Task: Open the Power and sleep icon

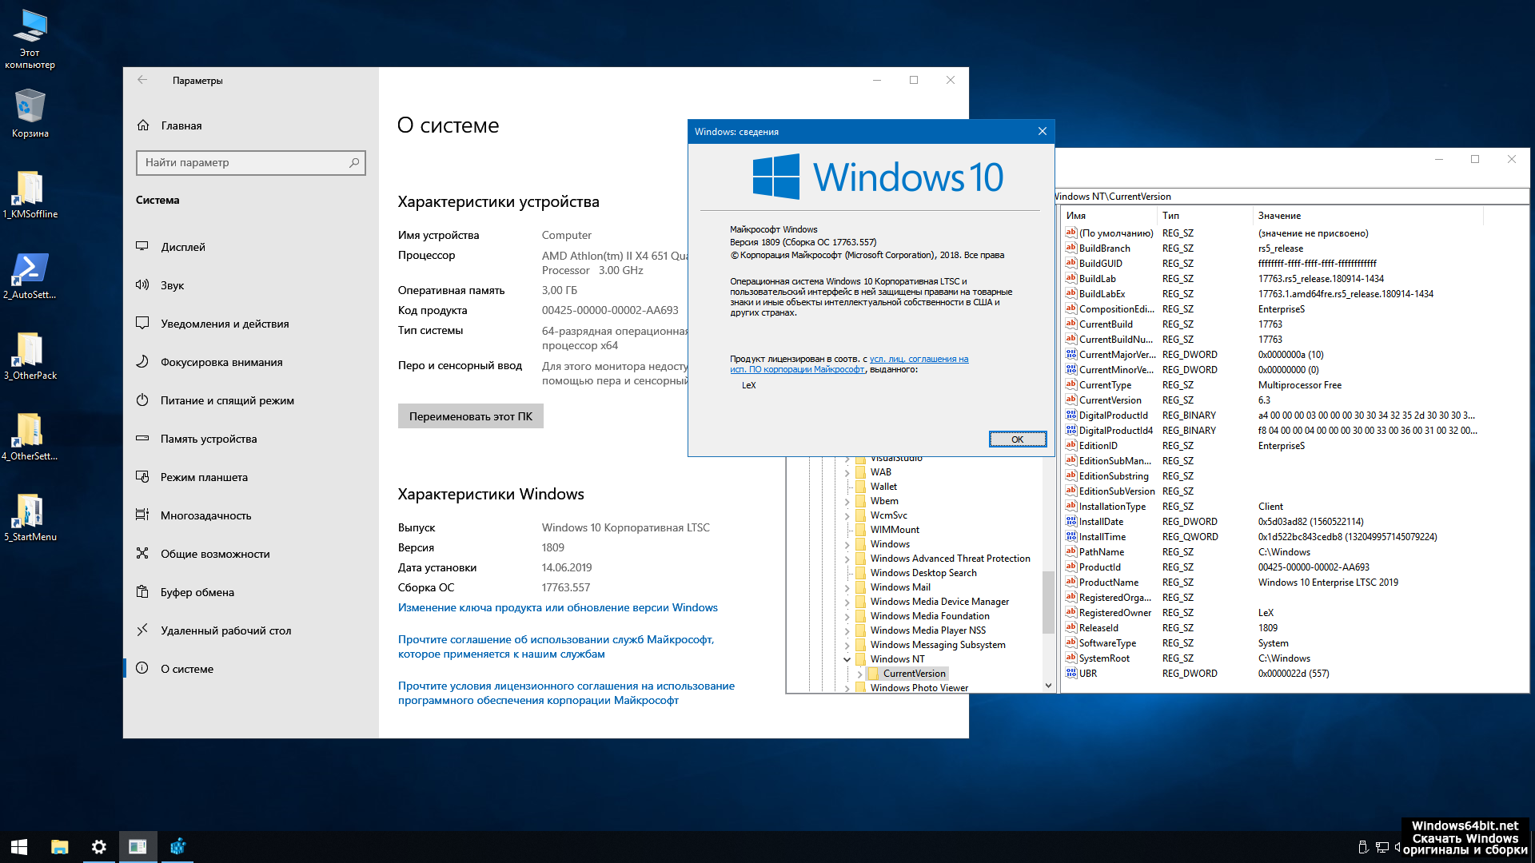Action: click(142, 400)
